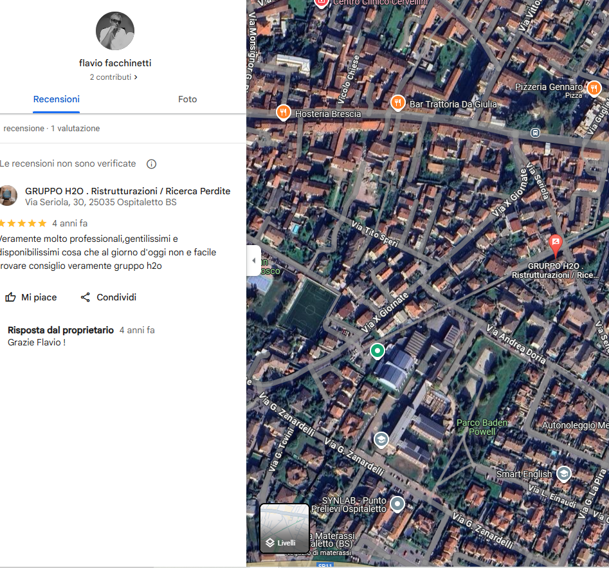This screenshot has height=568, width=609.
Task: Click the thumbs-up icon on the review
Action: [10, 297]
